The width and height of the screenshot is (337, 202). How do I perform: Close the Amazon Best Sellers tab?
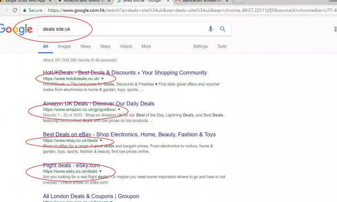coord(109,1)
